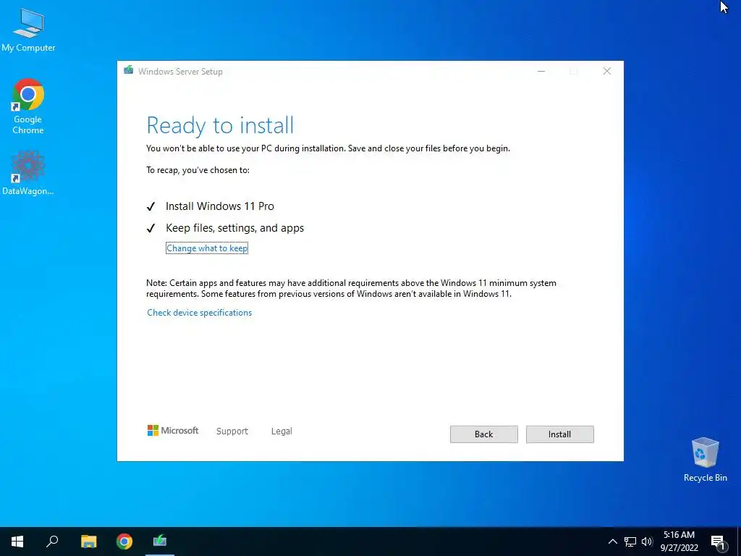Select the DataWagon desktop shortcut

pyautogui.click(x=28, y=173)
